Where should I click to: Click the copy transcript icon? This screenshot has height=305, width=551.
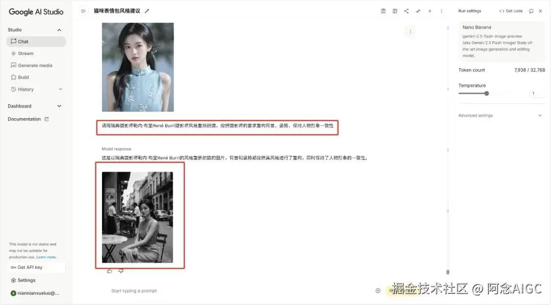(x=384, y=11)
